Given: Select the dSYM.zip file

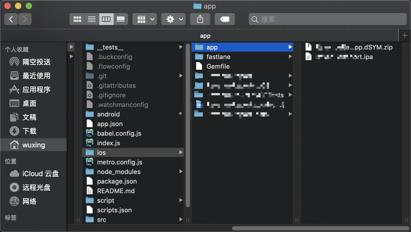Looking at the screenshot, I should 352,47.
